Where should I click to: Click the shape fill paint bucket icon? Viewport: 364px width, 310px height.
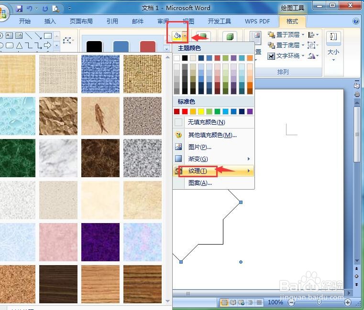tap(177, 36)
